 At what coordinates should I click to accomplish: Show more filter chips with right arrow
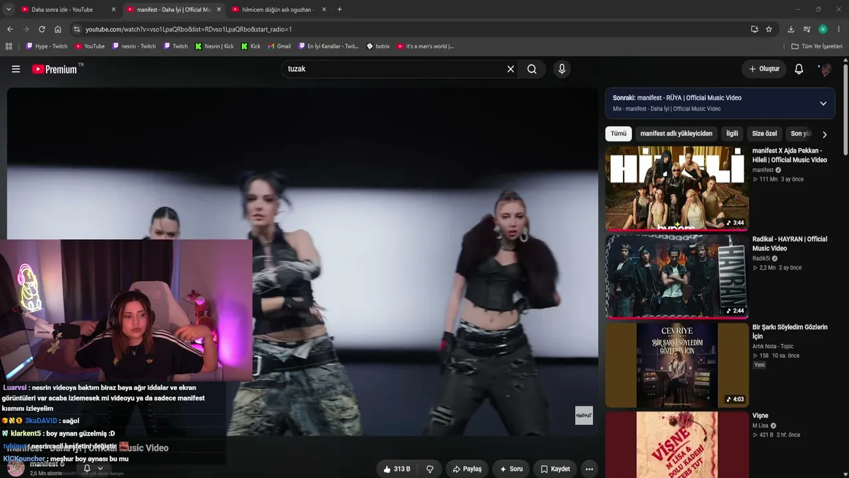(824, 134)
